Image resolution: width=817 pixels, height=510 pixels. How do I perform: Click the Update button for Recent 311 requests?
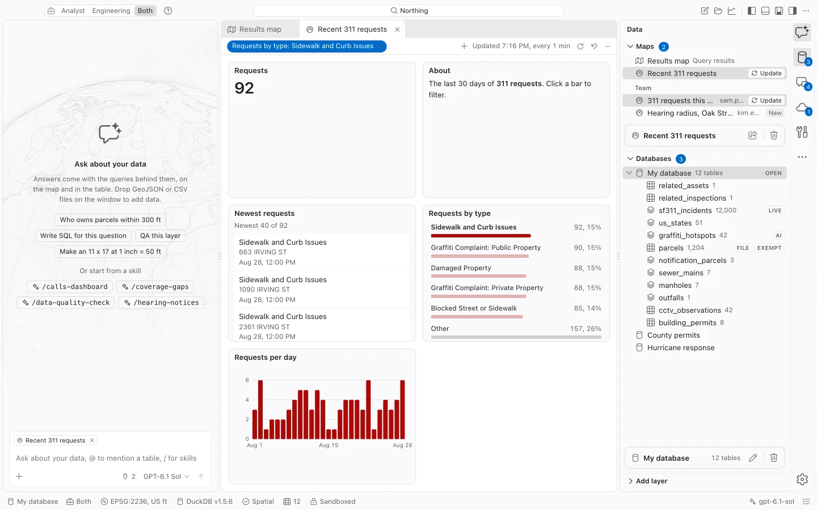click(x=767, y=73)
